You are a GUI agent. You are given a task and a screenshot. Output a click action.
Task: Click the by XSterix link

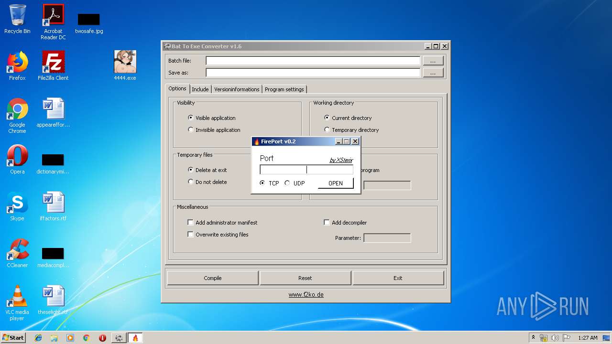coord(341,160)
